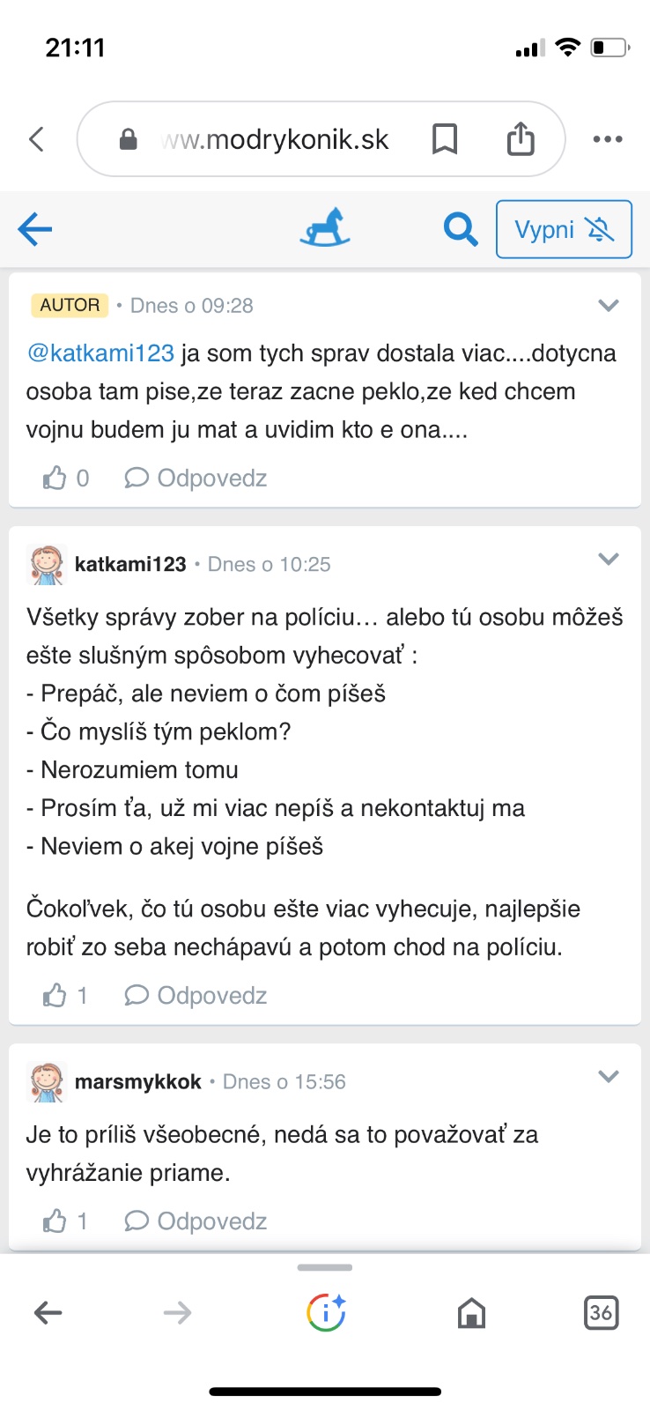Expand options chevron on marsmykkok's comment
This screenshot has width=650, height=1410.
pos(608,1077)
